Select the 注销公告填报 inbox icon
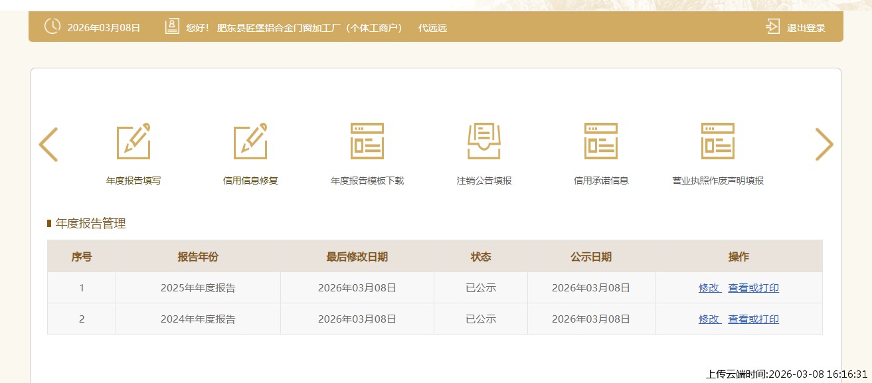 [x=483, y=141]
